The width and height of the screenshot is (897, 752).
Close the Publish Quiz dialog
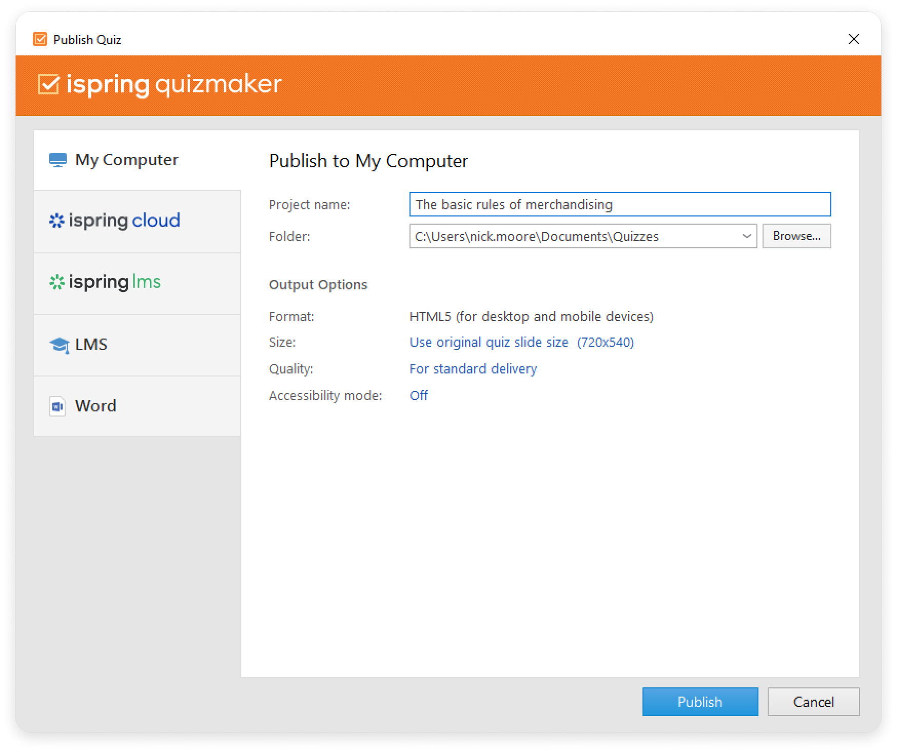[853, 39]
